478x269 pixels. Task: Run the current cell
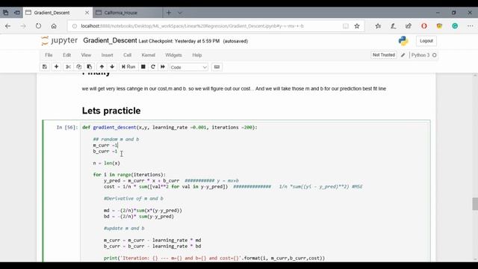coord(128,67)
